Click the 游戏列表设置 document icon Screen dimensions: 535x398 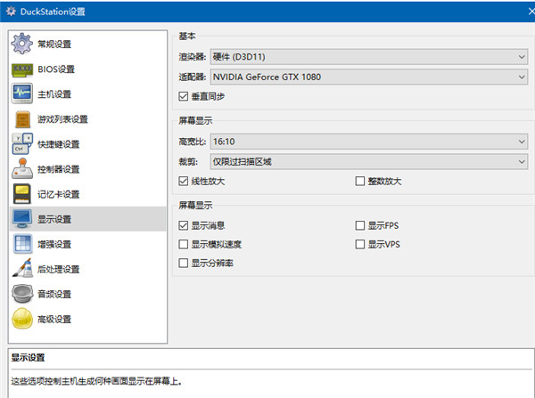tap(23, 119)
